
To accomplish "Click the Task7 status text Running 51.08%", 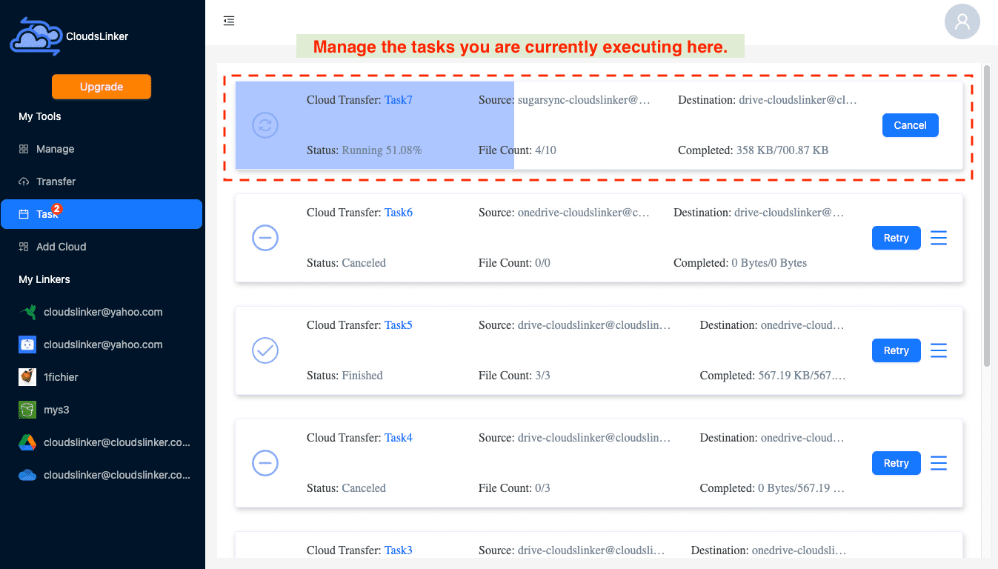I will pyautogui.click(x=382, y=150).
